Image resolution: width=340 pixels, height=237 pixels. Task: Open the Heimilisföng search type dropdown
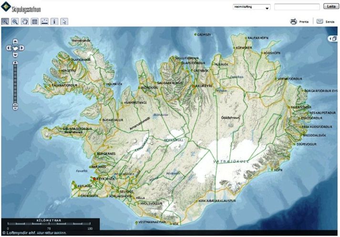251,7
